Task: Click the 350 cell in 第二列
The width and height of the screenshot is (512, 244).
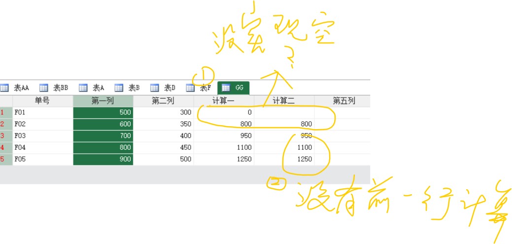Action: (163, 124)
